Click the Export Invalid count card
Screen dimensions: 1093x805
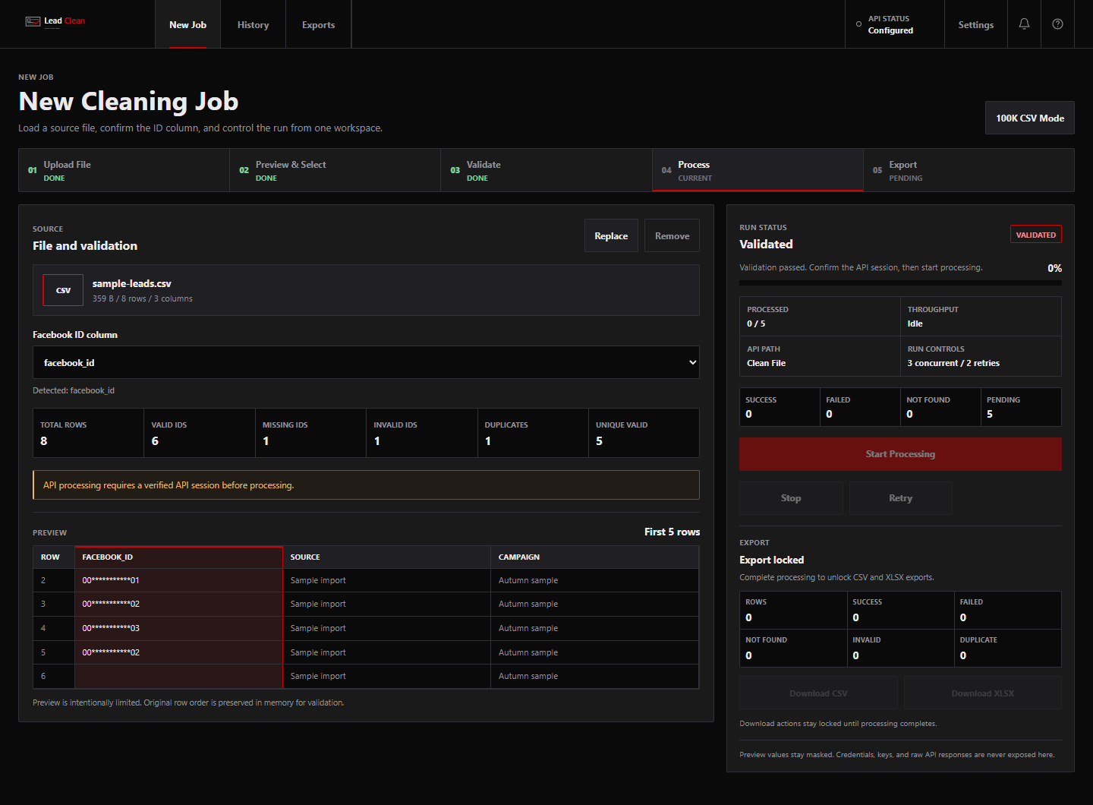(900, 649)
